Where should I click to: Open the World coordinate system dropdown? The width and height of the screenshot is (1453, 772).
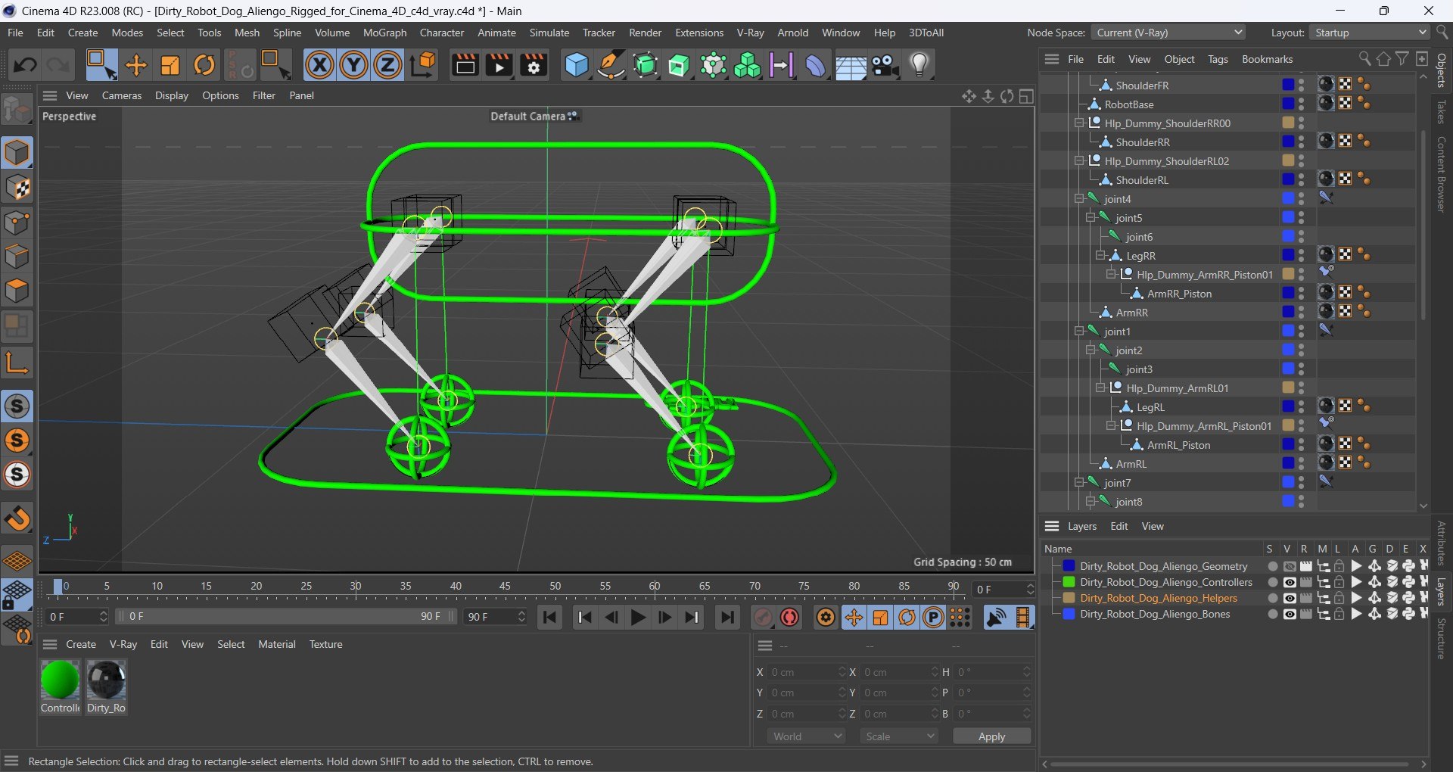(807, 736)
